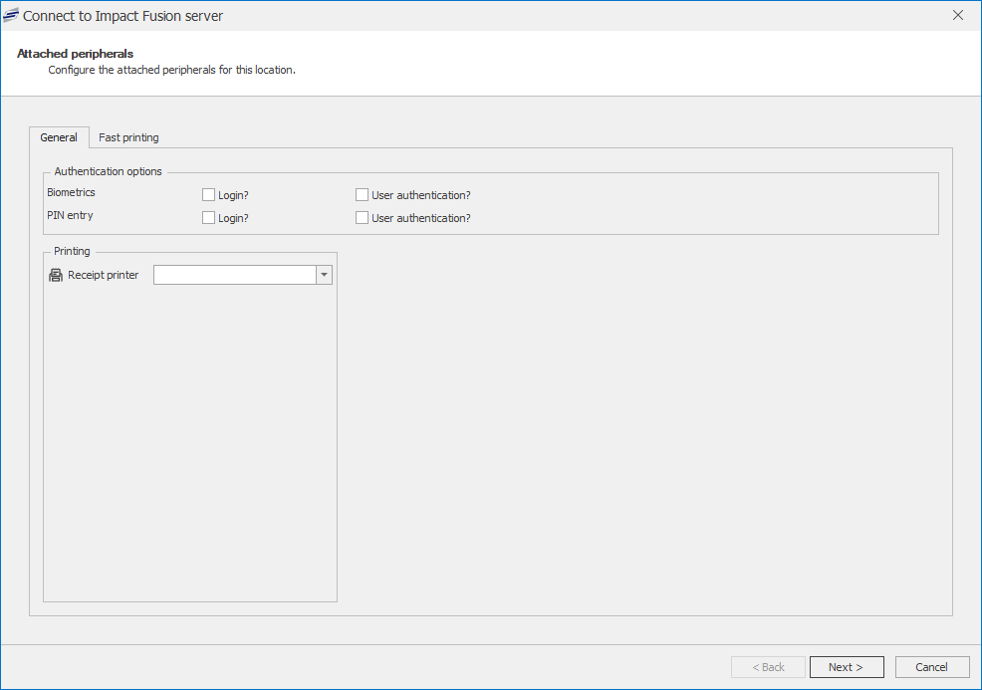
Task: Tick PIN entry Login checkbox
Action: coord(208,217)
